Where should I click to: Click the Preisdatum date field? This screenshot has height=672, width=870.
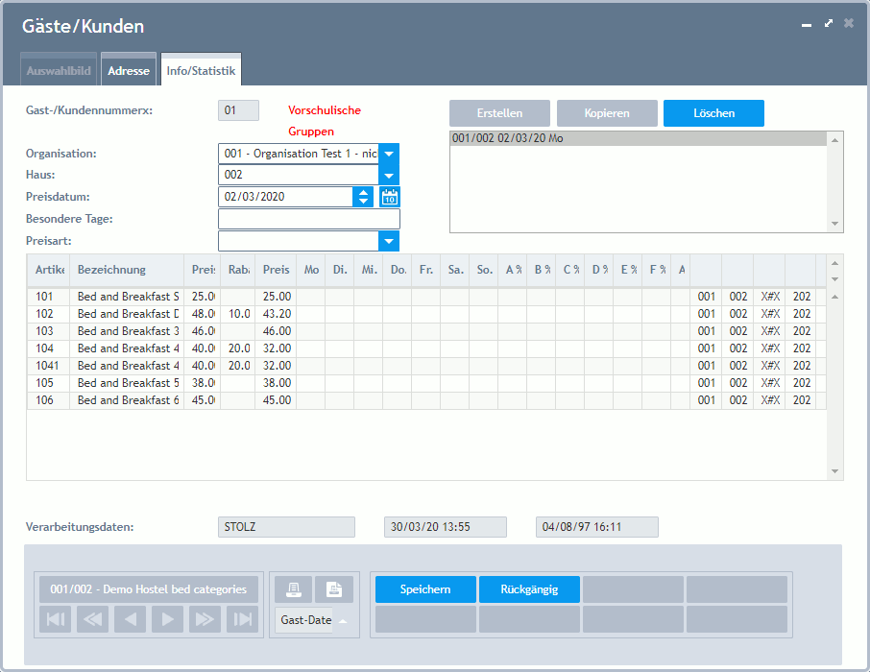pyautogui.click(x=286, y=197)
